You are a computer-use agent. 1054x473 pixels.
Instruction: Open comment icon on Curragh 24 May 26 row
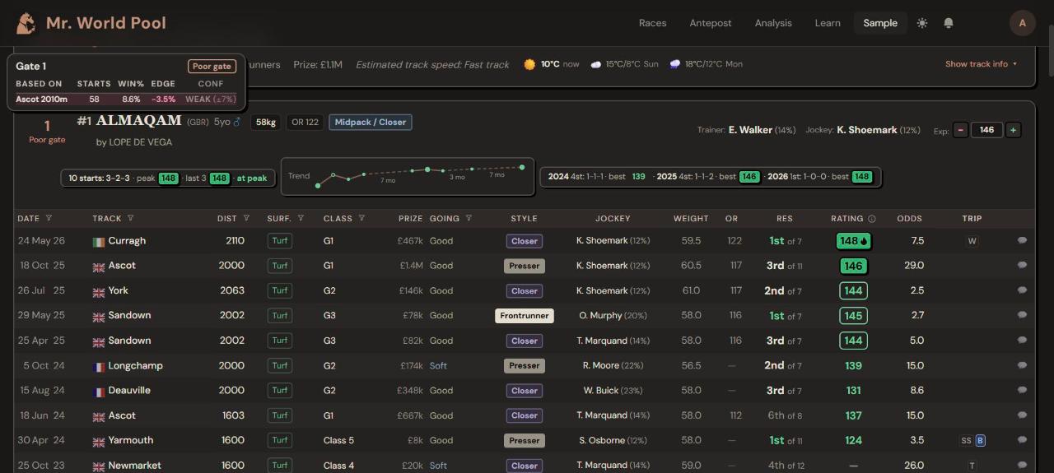(x=1022, y=241)
